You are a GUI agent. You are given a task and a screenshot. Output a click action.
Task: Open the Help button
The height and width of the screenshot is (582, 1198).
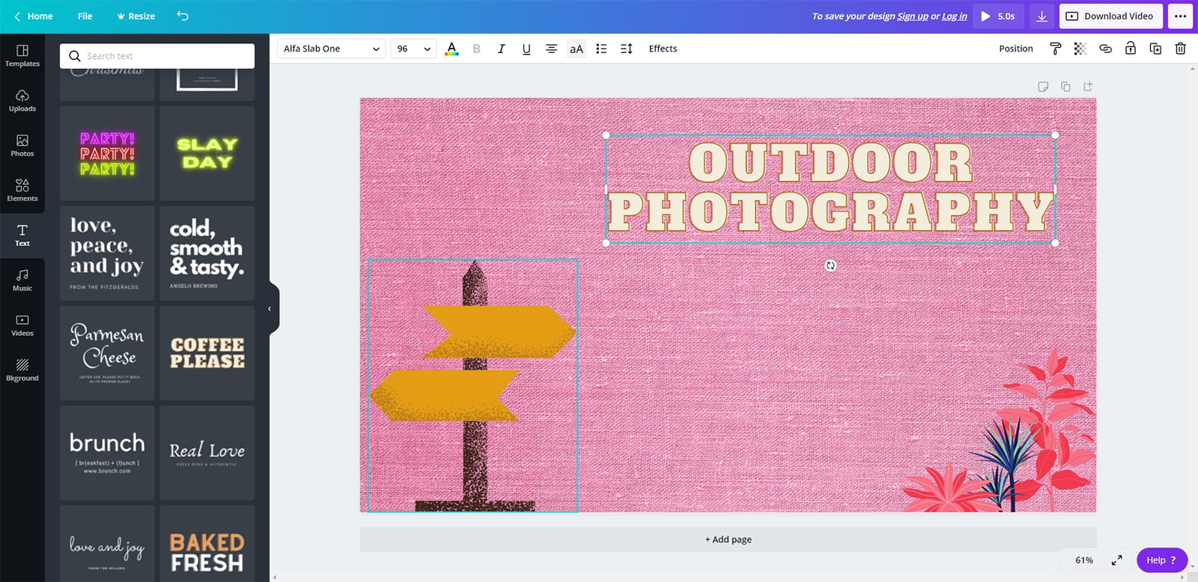click(1161, 560)
